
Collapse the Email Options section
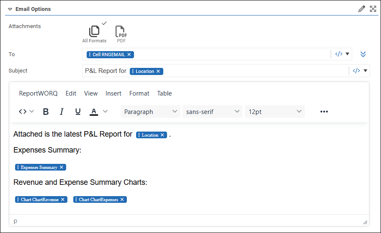tap(10, 9)
